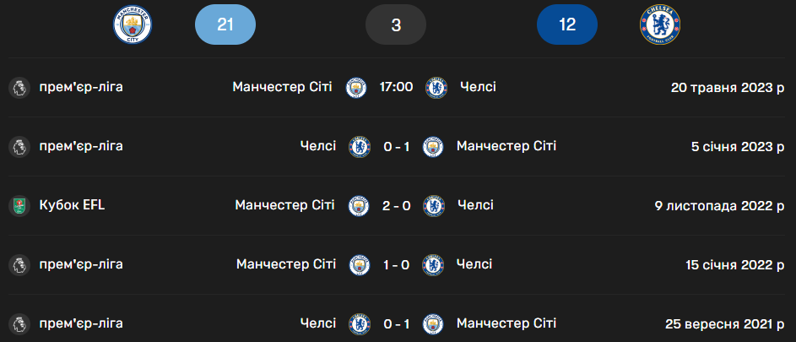Click Manchester City crest in the 17:00 match
This screenshot has height=342, width=796.
357,87
